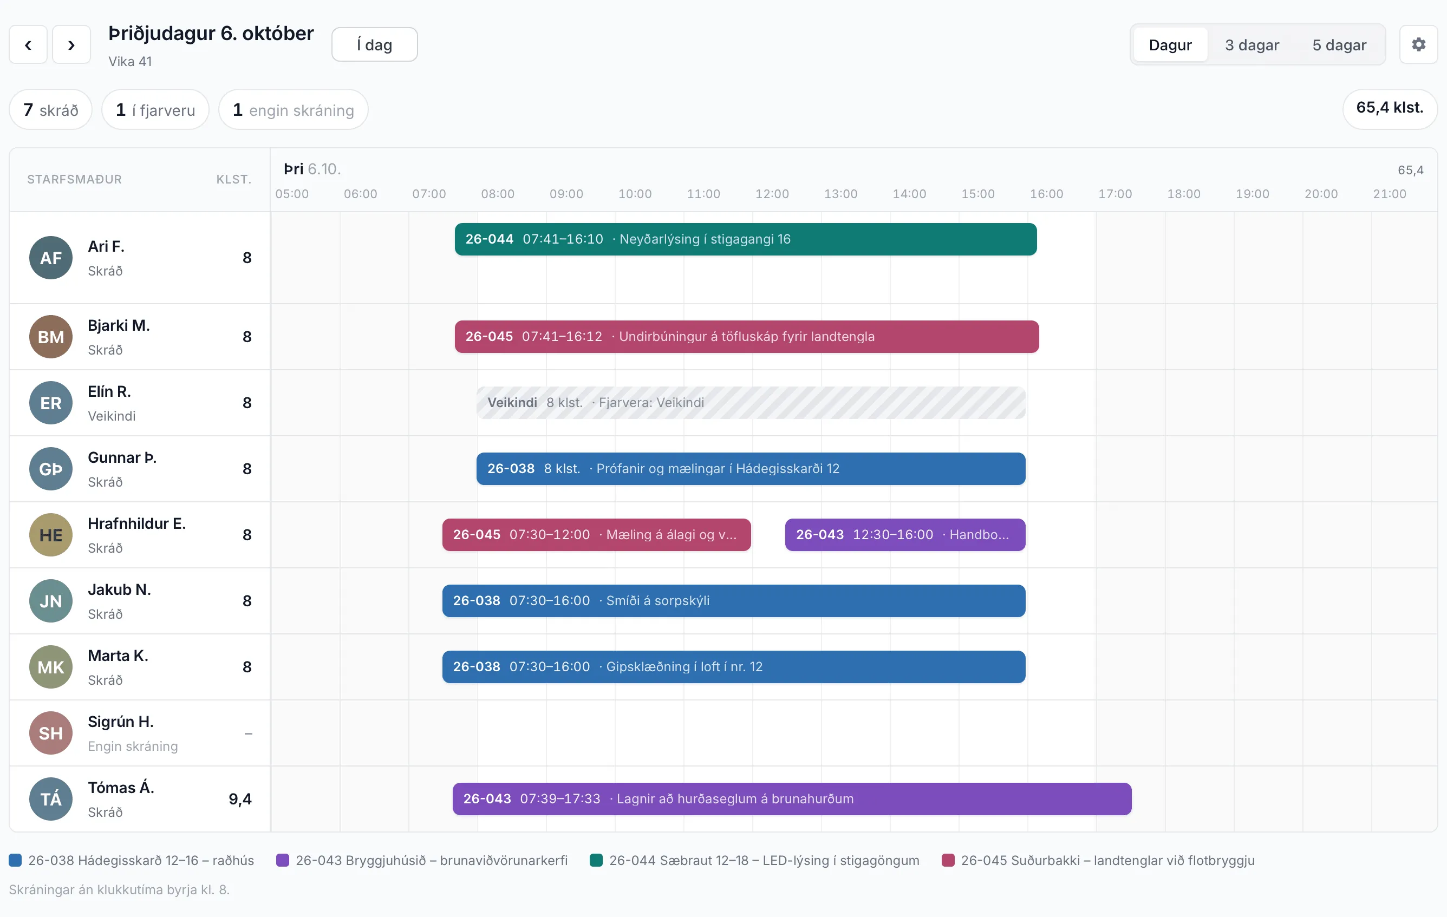The height and width of the screenshot is (917, 1447).
Task: Click the name Sigrún H.
Action: (120, 721)
